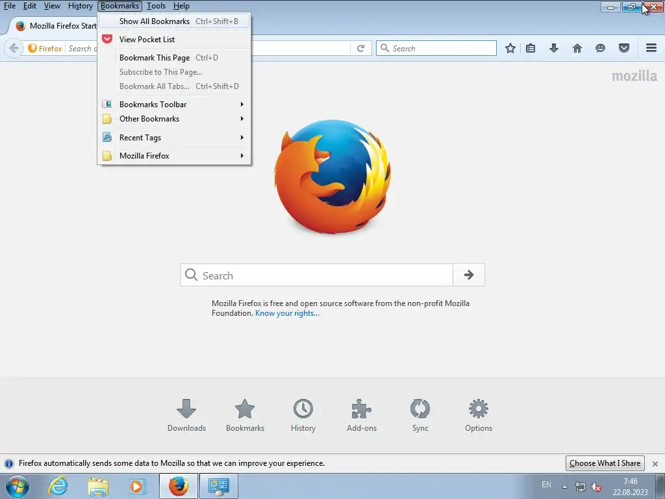Open the Know your rights link

click(x=287, y=313)
